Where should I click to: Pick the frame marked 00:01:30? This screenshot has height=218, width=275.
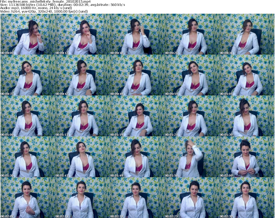point(247,116)
